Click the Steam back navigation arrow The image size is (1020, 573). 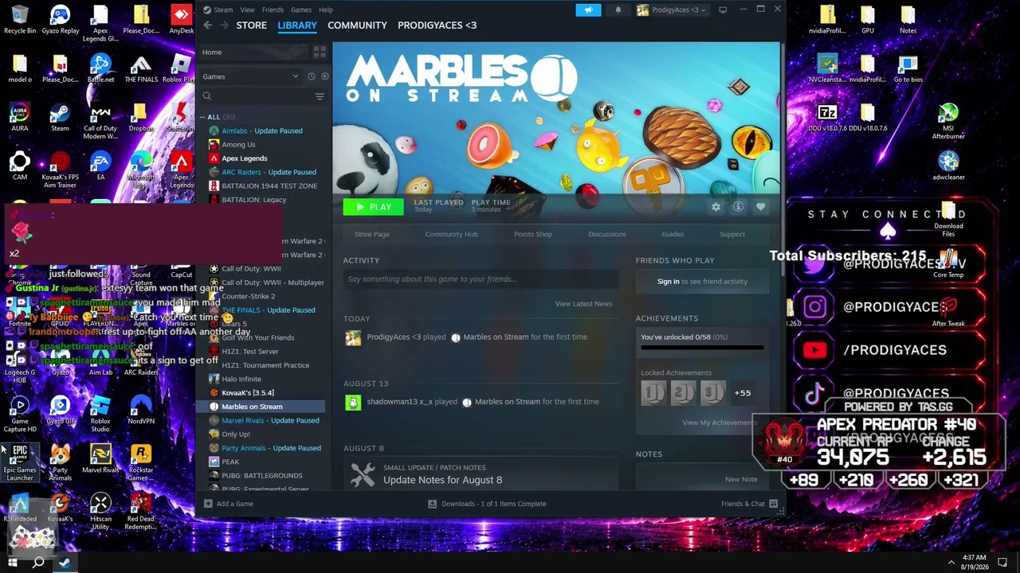[x=207, y=25]
